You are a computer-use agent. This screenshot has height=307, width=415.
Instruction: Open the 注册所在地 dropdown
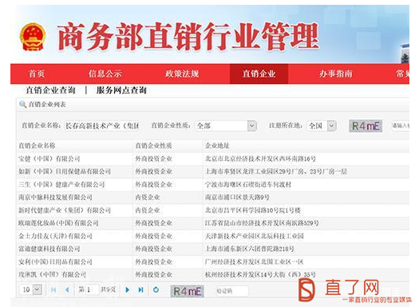pyautogui.click(x=331, y=126)
